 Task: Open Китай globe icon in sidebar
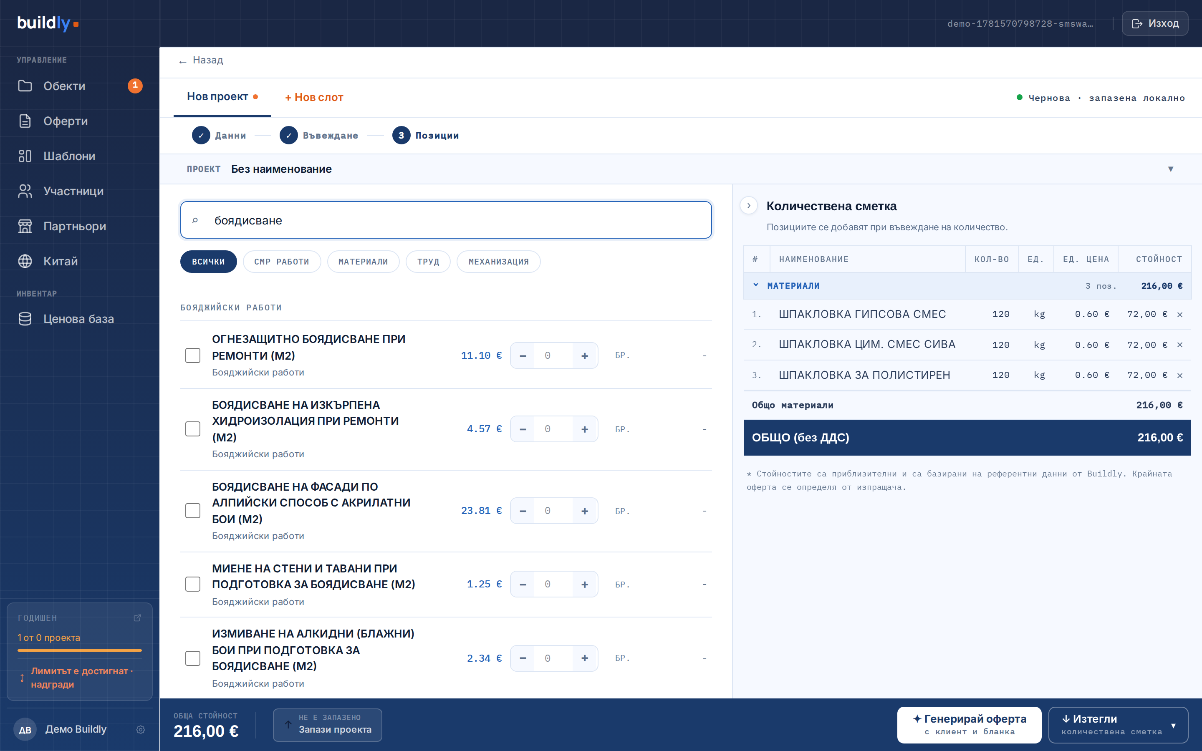point(25,261)
